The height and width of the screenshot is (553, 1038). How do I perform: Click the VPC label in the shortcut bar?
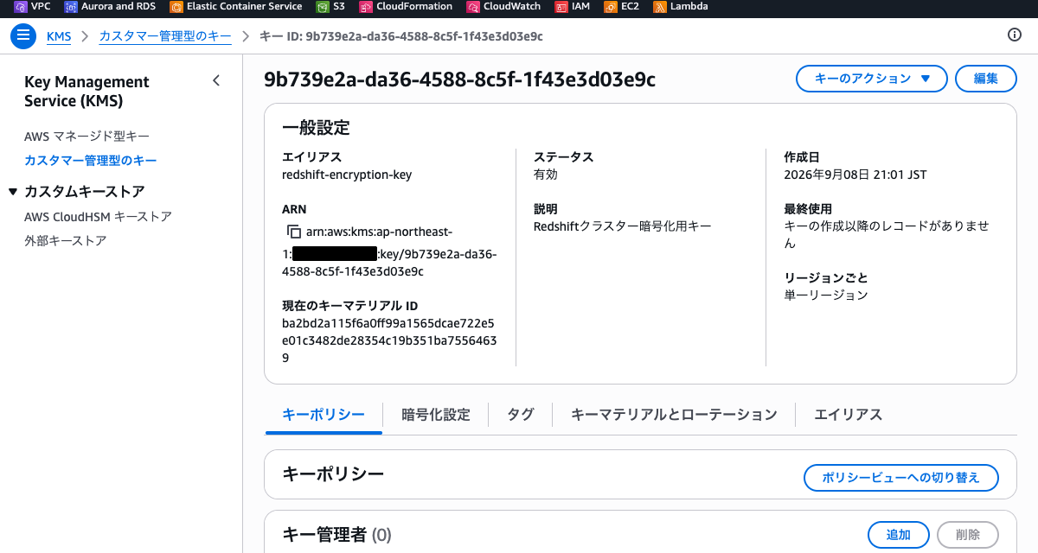(41, 7)
